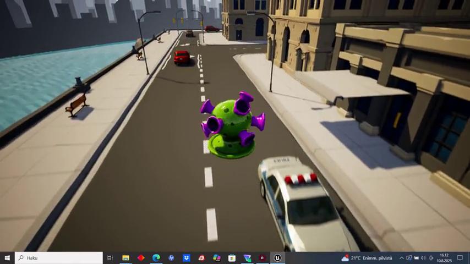
Task: Open the blue HP app icon
Action: click(171, 258)
